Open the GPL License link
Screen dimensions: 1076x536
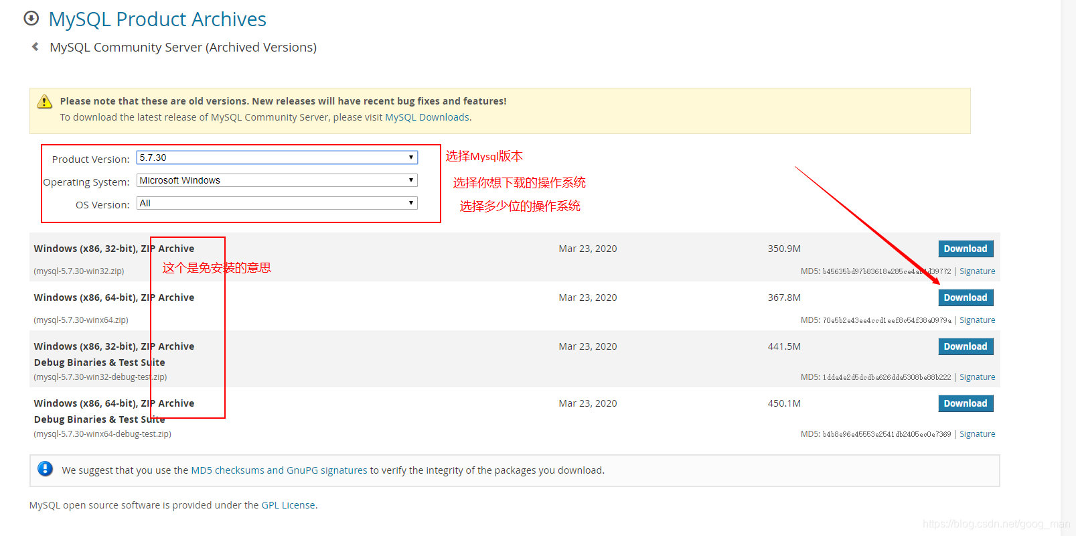pyautogui.click(x=288, y=505)
